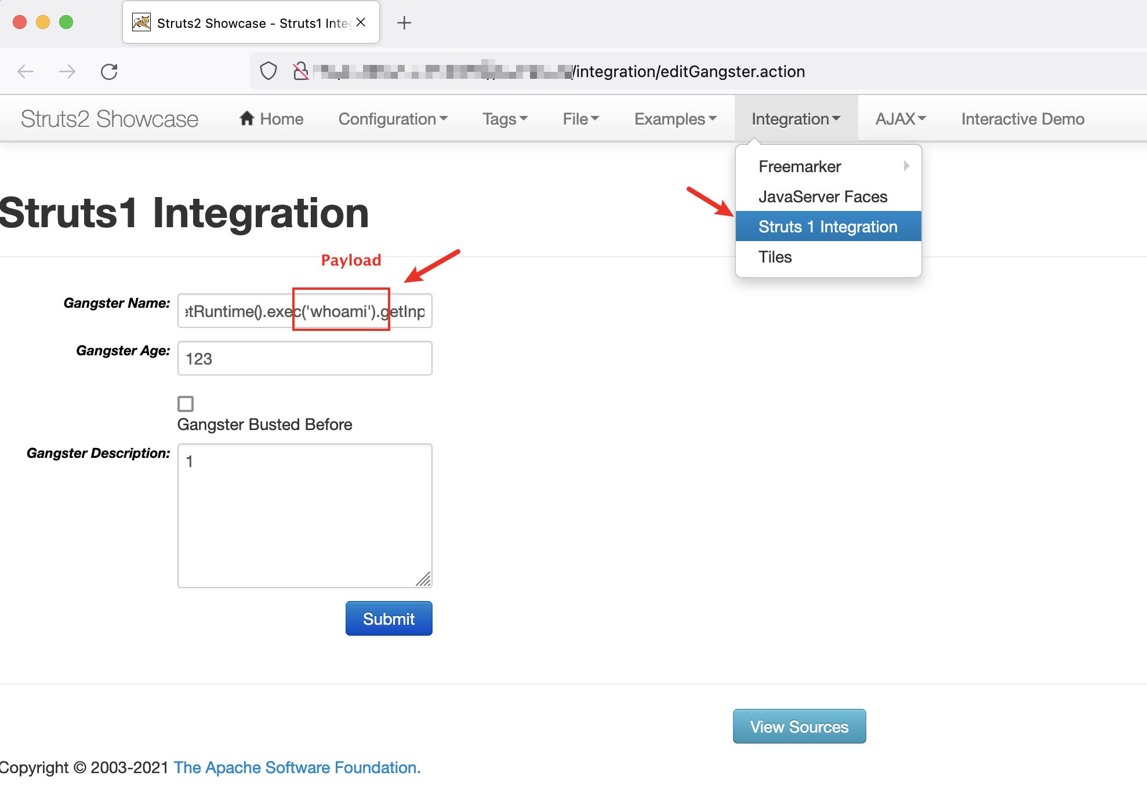The height and width of the screenshot is (794, 1147).
Task: Click the Home house icon
Action: click(247, 118)
